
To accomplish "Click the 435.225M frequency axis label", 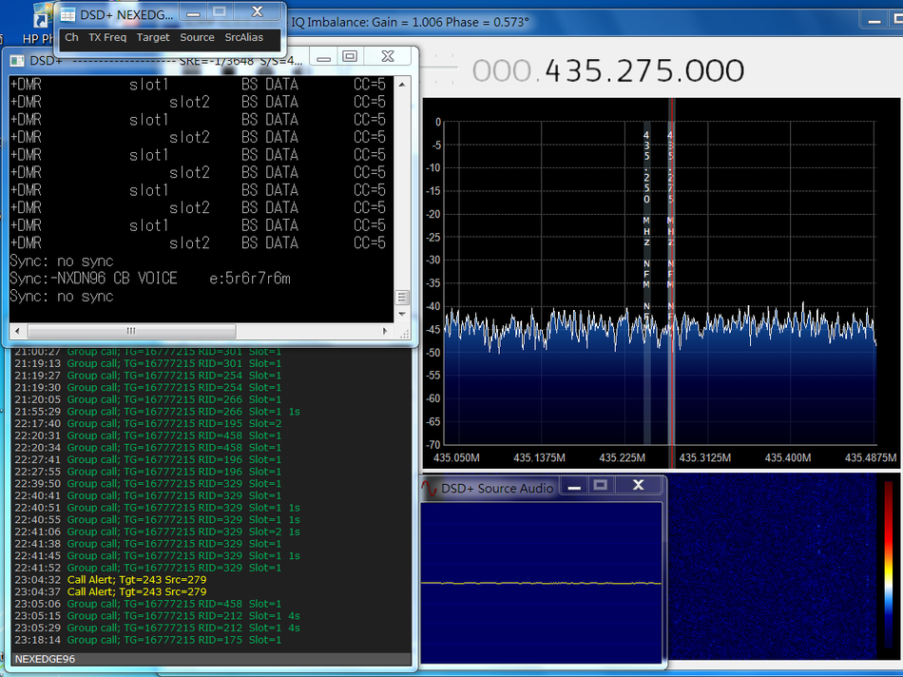I will [622, 458].
